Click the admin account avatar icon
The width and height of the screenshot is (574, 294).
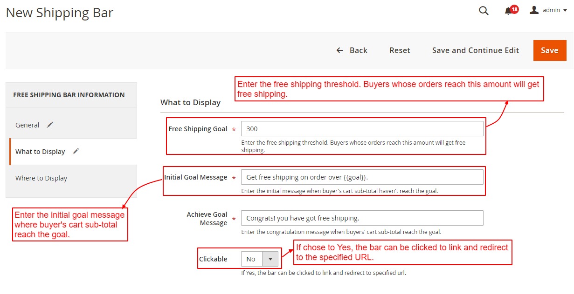(534, 9)
